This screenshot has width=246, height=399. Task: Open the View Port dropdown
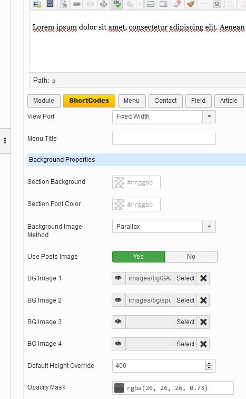pyautogui.click(x=164, y=116)
